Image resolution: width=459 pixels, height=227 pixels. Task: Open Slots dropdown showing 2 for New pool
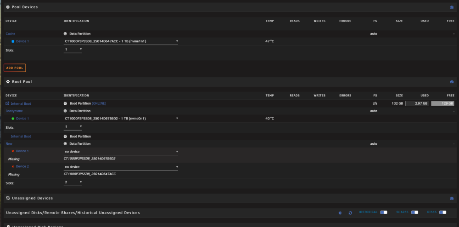pyautogui.click(x=73, y=182)
